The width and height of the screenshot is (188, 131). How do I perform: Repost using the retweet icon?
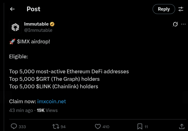pyautogui.click(x=55, y=126)
